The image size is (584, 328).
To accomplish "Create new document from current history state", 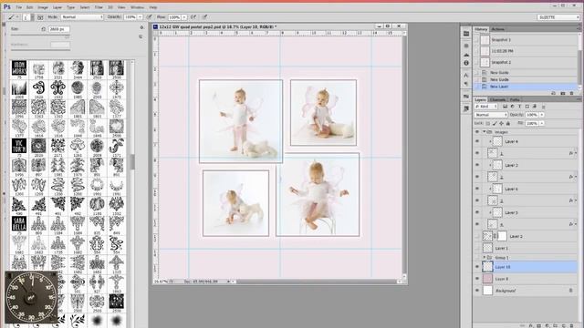I will coord(554,93).
